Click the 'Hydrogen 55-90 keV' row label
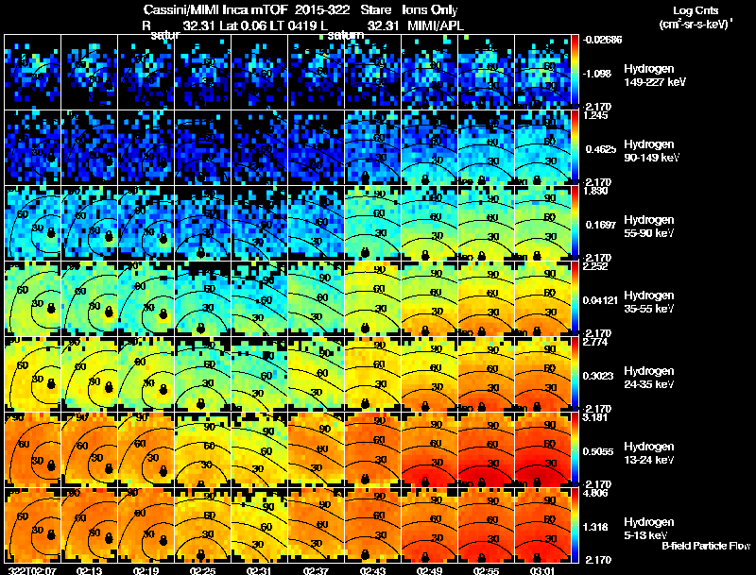This screenshot has width=756, height=575. 649,227
